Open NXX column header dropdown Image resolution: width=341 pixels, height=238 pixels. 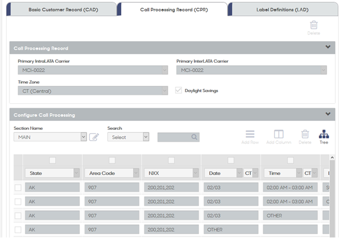pyautogui.click(x=171, y=173)
